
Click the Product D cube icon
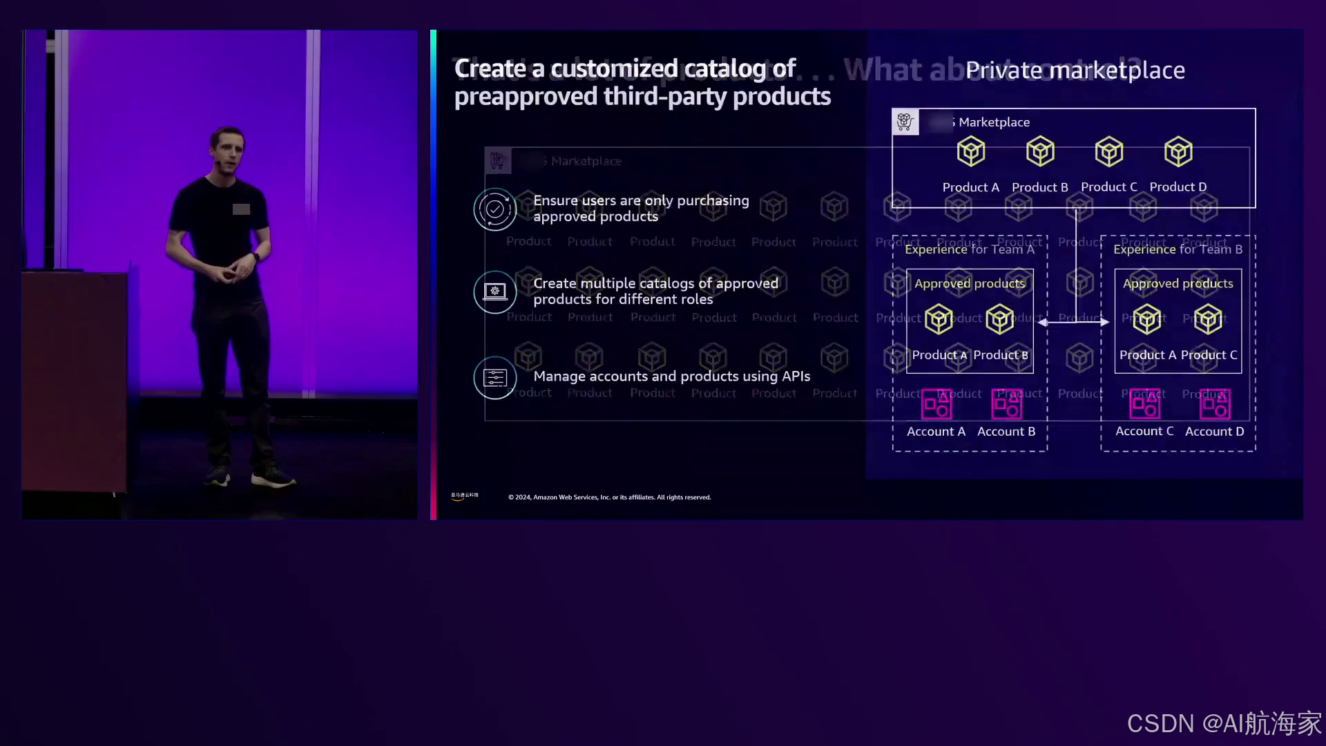pos(1178,151)
